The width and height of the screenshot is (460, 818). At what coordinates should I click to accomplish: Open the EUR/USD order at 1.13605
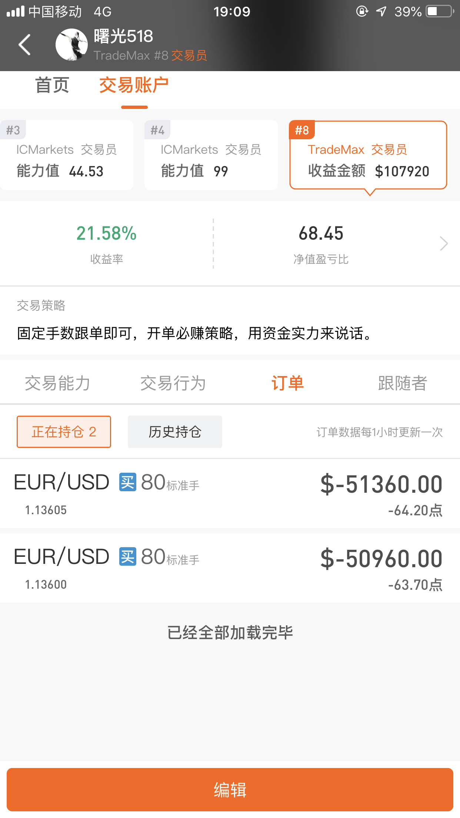(x=230, y=493)
